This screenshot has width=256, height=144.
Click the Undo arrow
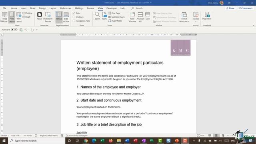26,30
